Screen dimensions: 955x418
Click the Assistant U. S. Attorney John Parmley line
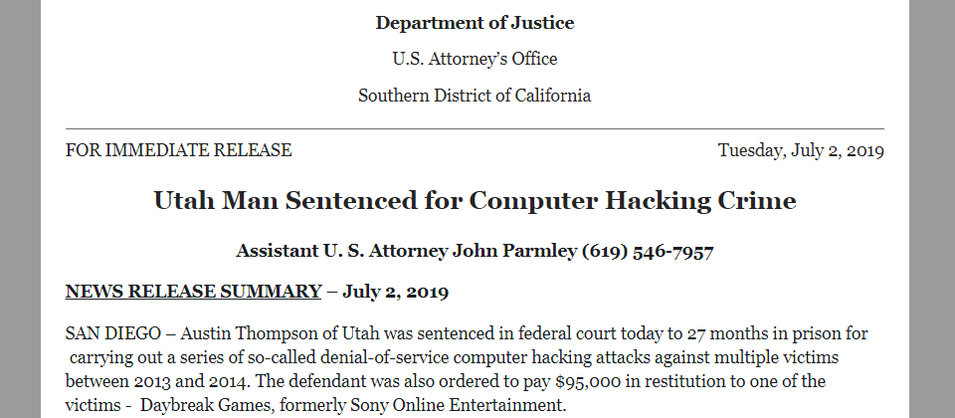pyautogui.click(x=475, y=251)
